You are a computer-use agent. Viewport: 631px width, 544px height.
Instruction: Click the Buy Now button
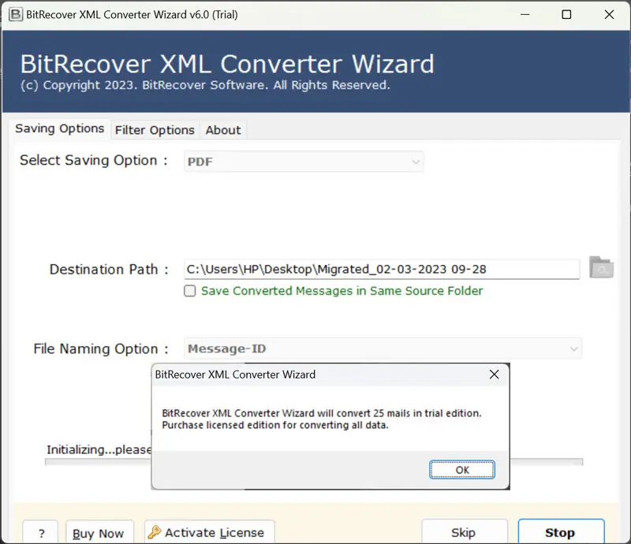(x=99, y=533)
